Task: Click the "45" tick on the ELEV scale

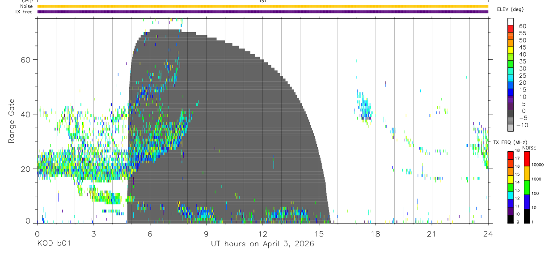Action: tap(522, 47)
